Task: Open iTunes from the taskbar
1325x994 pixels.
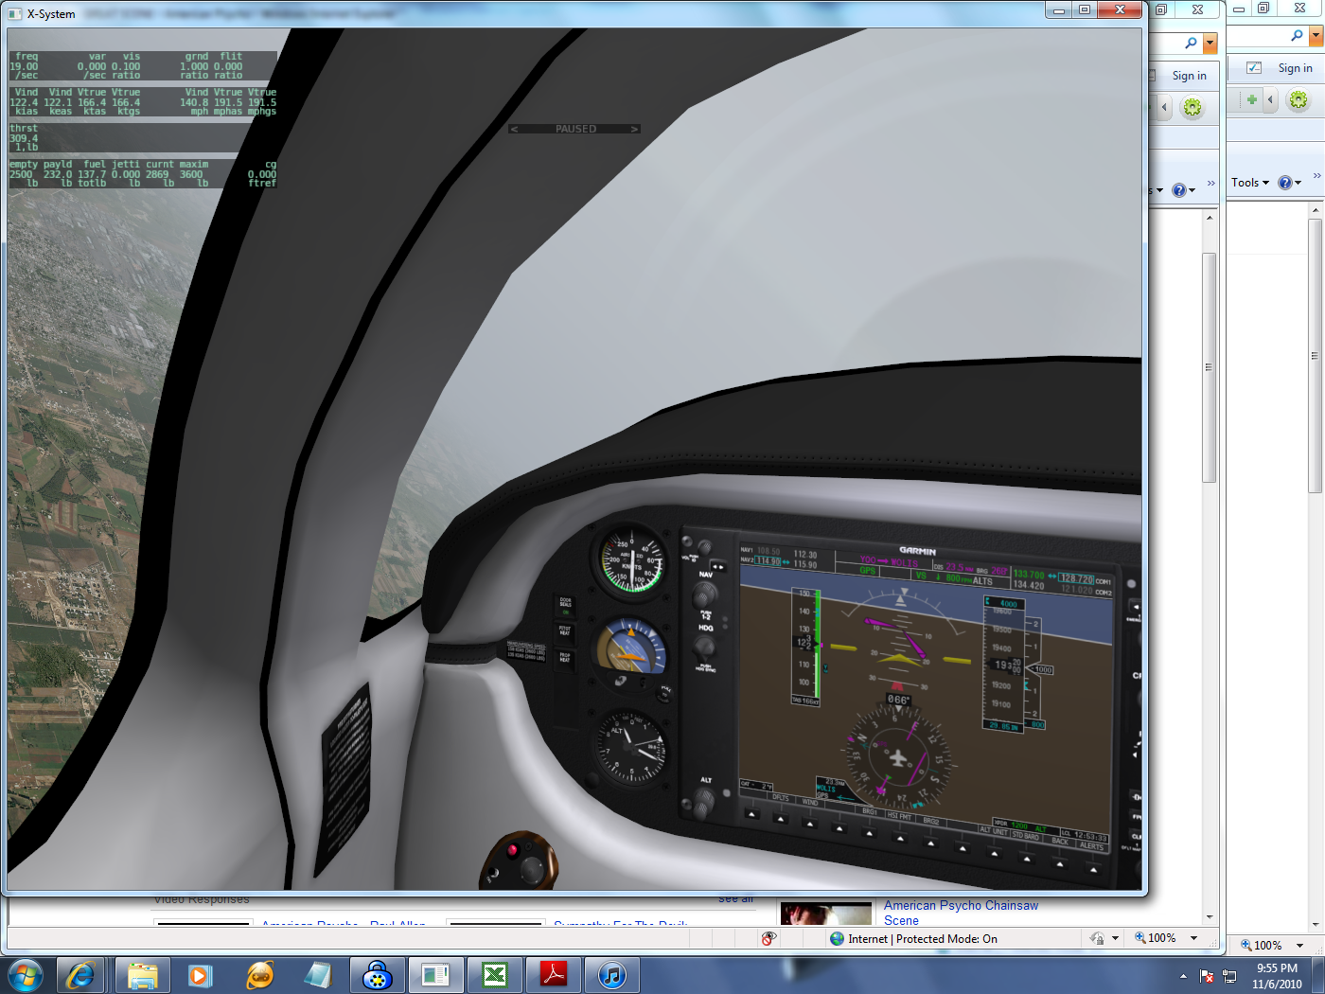Action: [x=612, y=975]
